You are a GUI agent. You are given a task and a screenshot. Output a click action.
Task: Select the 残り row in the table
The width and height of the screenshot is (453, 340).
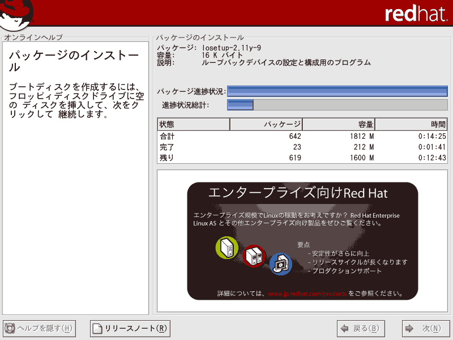click(302, 158)
